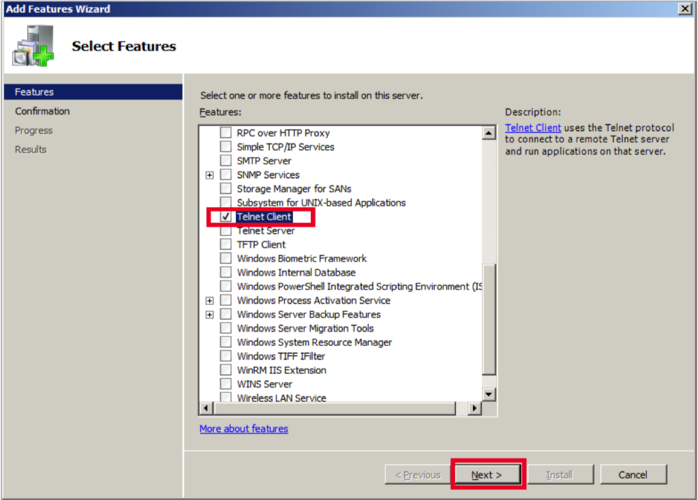Tick Windows Server Migration Tools checkbox
This screenshot has height=500, width=698.
pos(226,328)
